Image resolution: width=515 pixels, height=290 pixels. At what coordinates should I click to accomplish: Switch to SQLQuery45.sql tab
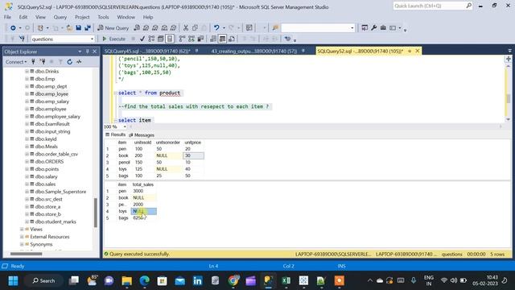point(147,51)
